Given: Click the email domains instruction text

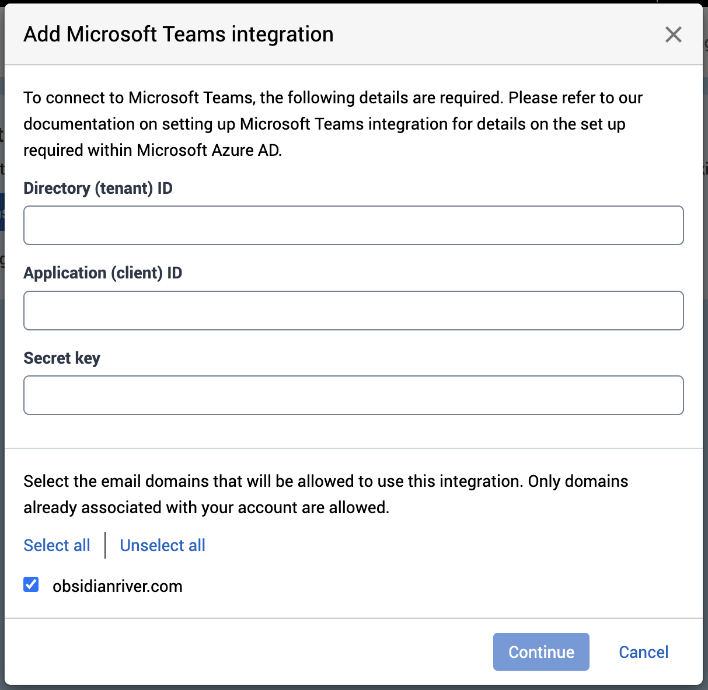Looking at the screenshot, I should tap(326, 494).
